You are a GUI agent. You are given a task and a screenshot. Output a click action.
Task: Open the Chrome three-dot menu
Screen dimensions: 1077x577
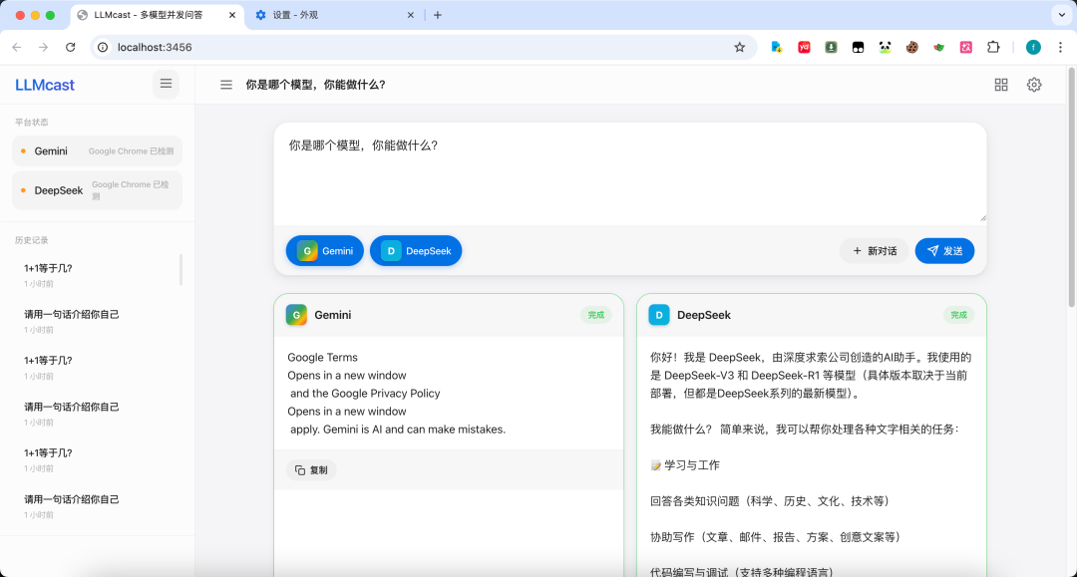pyautogui.click(x=1060, y=48)
